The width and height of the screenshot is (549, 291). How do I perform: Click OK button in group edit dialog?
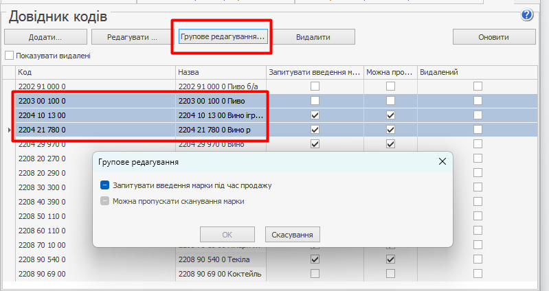point(227,234)
